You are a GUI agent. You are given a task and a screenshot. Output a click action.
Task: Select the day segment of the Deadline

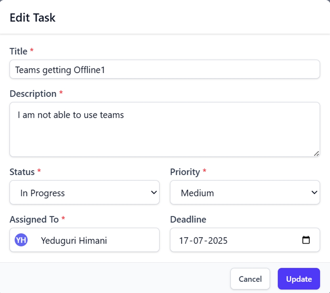tap(183, 240)
